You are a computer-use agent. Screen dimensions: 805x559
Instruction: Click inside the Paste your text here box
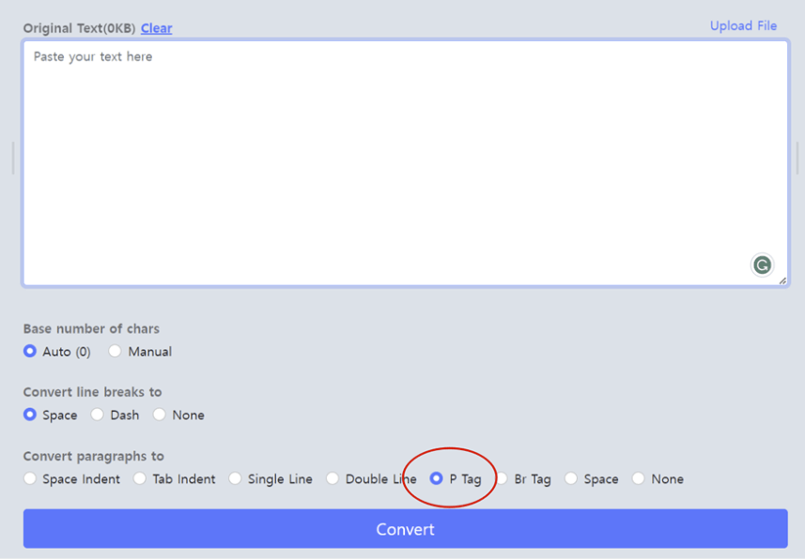[405, 162]
